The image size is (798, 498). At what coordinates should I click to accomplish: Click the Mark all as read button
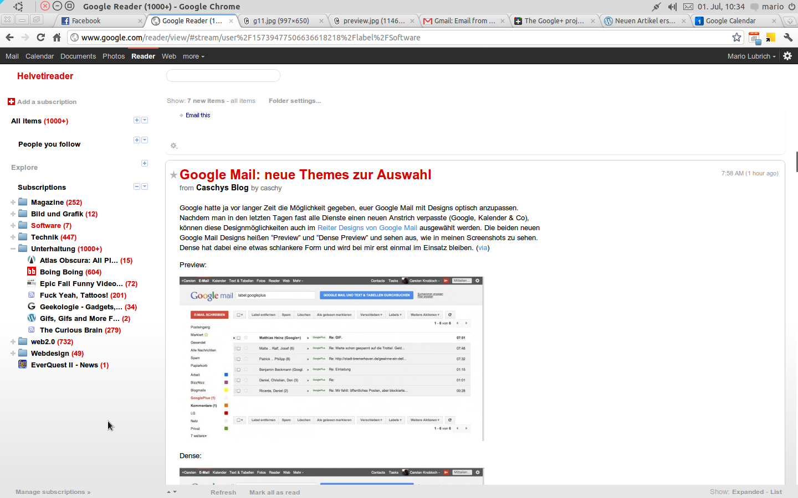274,492
